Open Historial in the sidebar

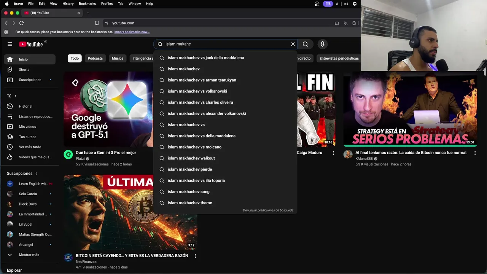tap(30, 107)
